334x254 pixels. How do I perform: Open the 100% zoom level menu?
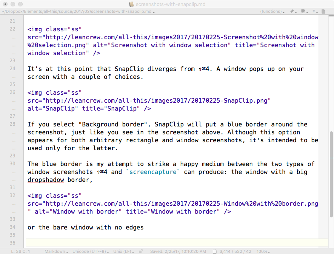(263, 251)
